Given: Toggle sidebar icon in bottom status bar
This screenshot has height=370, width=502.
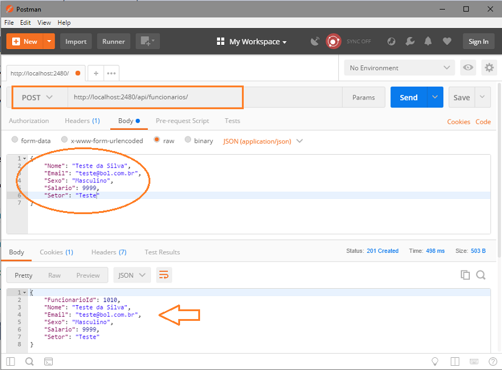Looking at the screenshot, I should pyautogui.click(x=10, y=362).
